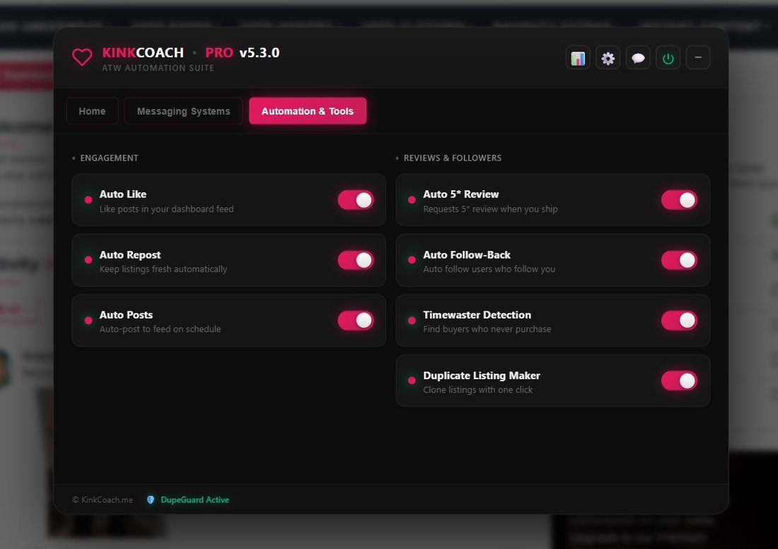Click 'Find buyers who never purchase'
The height and width of the screenshot is (549, 778).
(487, 329)
